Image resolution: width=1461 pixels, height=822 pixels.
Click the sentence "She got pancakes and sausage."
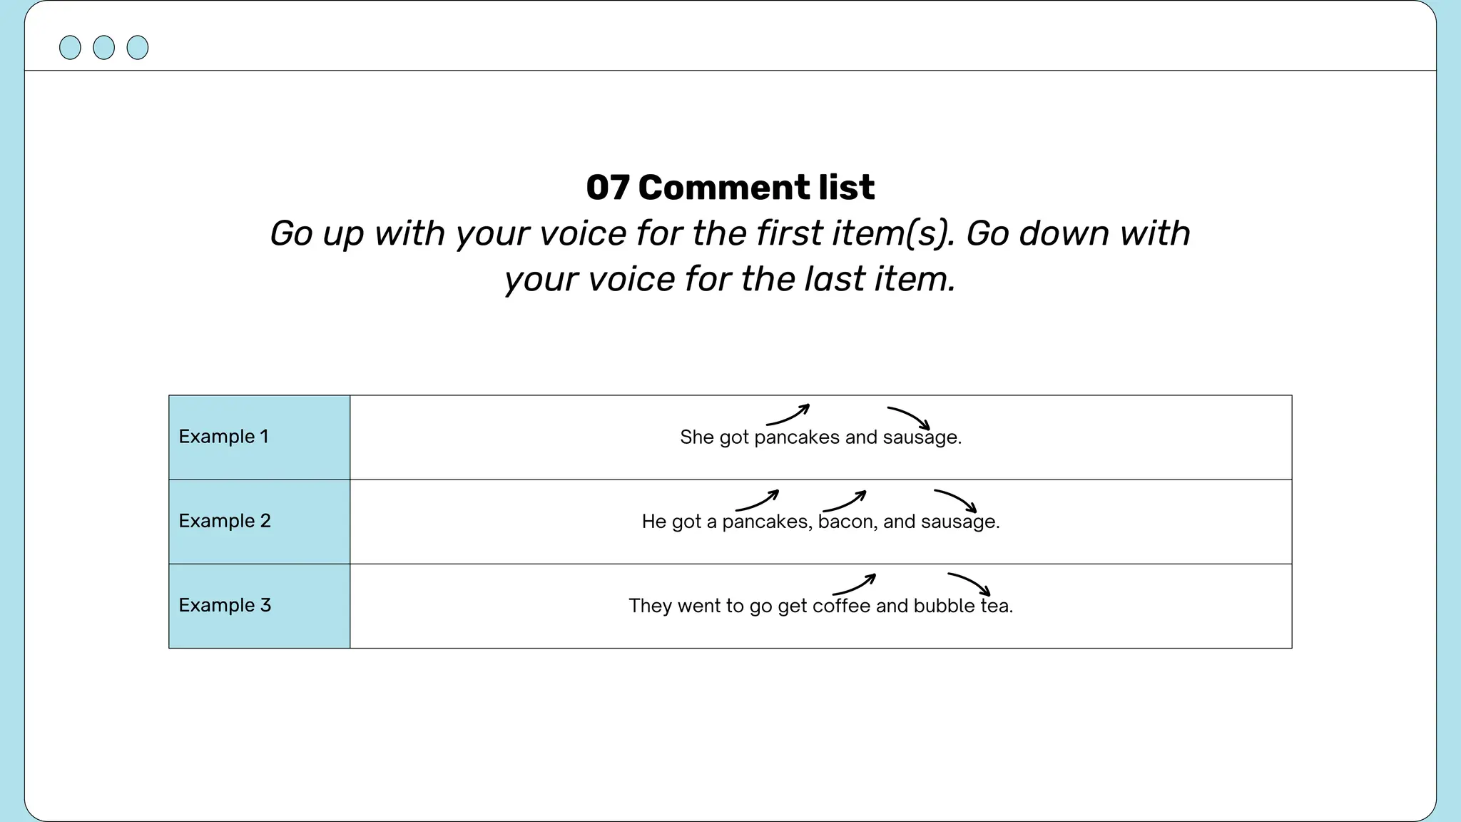(x=820, y=437)
